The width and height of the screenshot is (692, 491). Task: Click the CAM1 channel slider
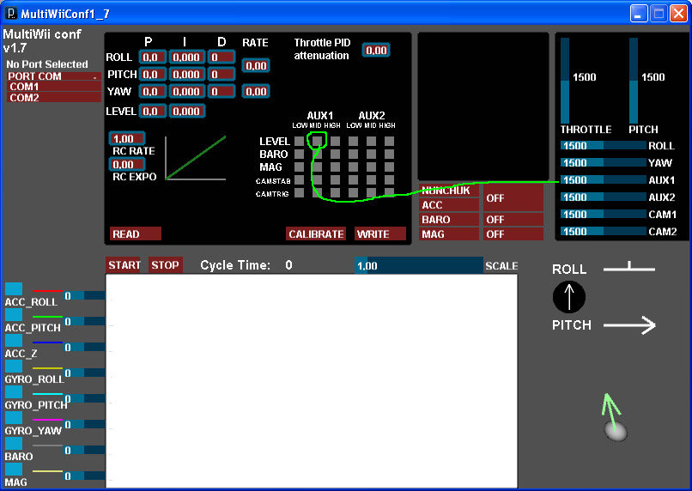point(603,214)
